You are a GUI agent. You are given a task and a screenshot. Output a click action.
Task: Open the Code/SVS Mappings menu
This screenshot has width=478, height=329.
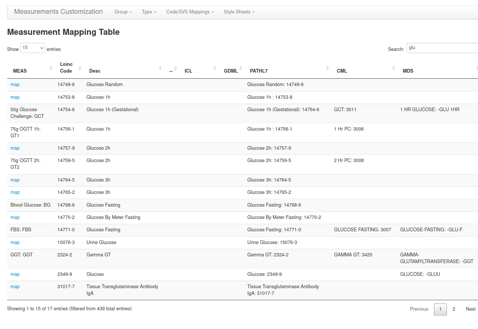[190, 12]
